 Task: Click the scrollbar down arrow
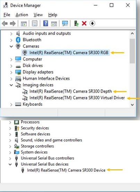(132, 105)
